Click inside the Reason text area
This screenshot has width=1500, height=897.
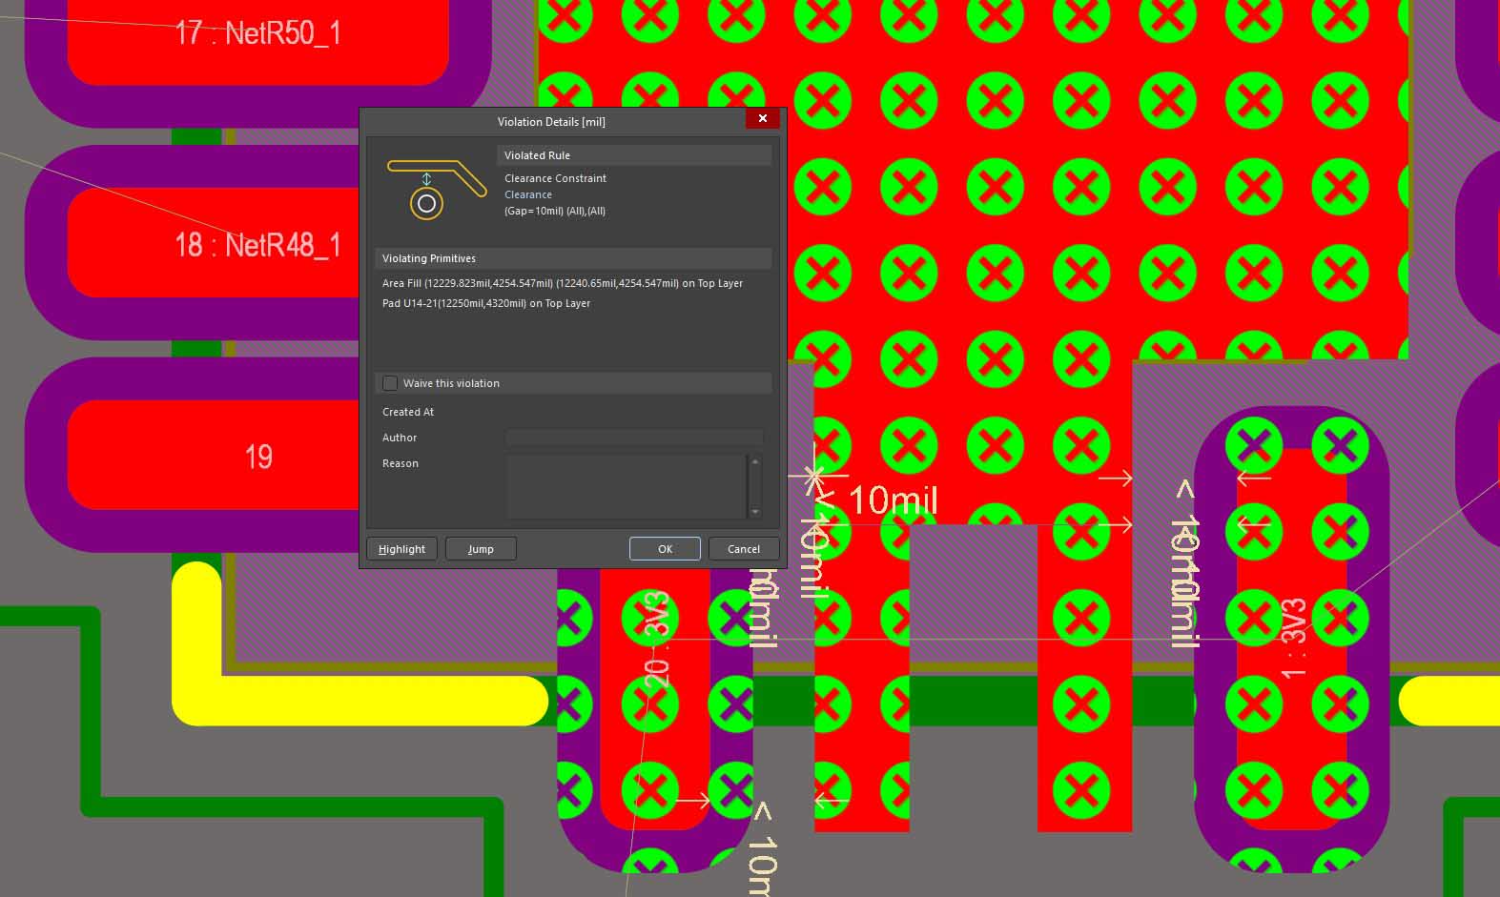[x=626, y=486]
